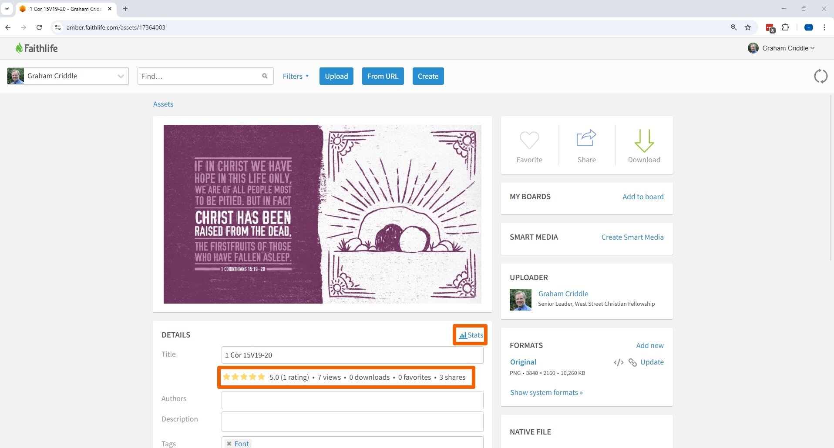Image resolution: width=834 pixels, height=448 pixels.
Task: Click the '0 downloads' stat text
Action: [370, 377]
